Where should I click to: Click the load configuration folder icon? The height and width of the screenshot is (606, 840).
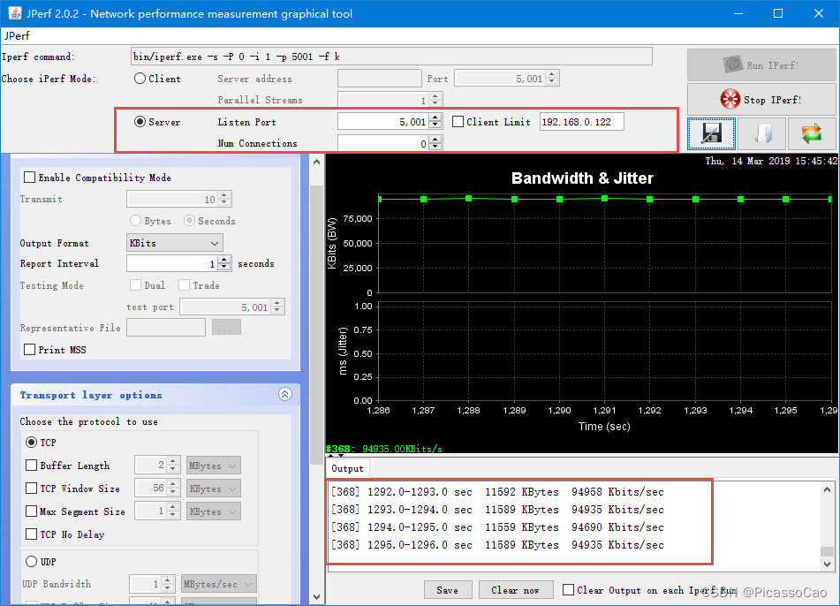tap(761, 133)
